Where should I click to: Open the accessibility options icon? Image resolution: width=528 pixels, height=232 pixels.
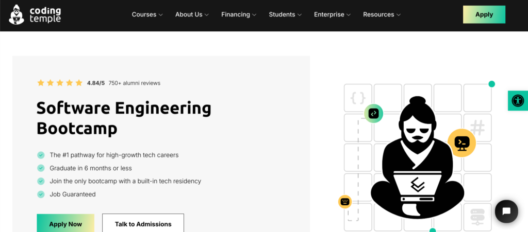(x=518, y=100)
